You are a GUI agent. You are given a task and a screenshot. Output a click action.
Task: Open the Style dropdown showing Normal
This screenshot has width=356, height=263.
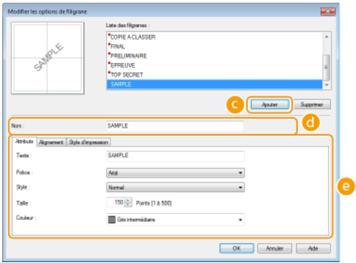pos(176,188)
